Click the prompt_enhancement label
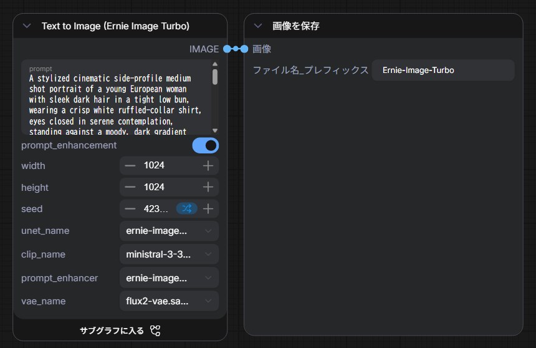Image resolution: width=536 pixels, height=348 pixels. [69, 145]
